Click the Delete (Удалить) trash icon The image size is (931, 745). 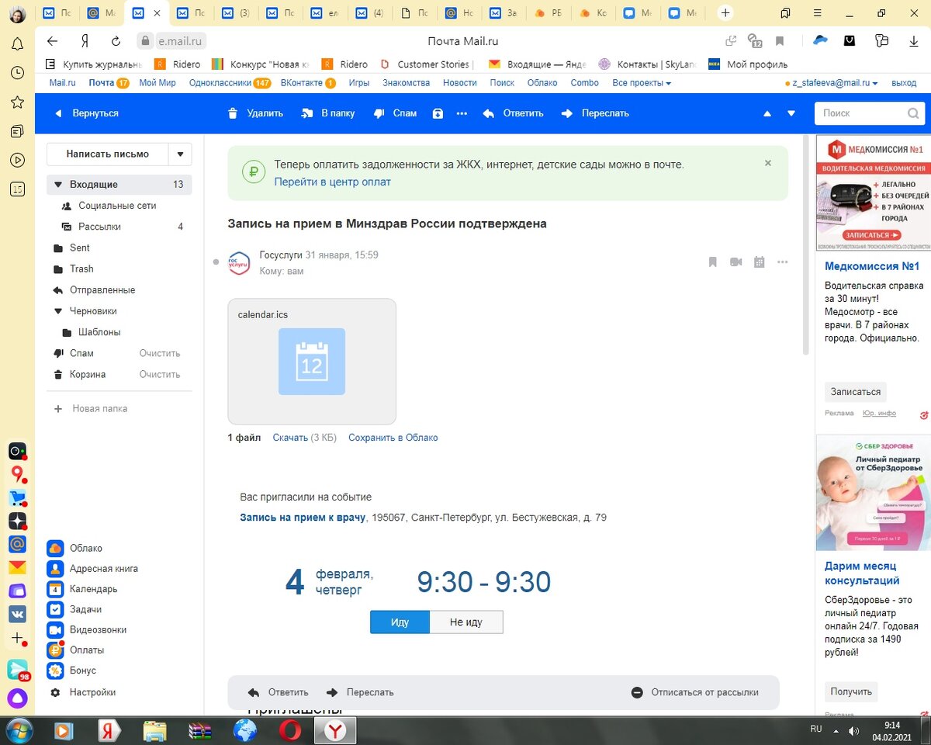(x=233, y=113)
